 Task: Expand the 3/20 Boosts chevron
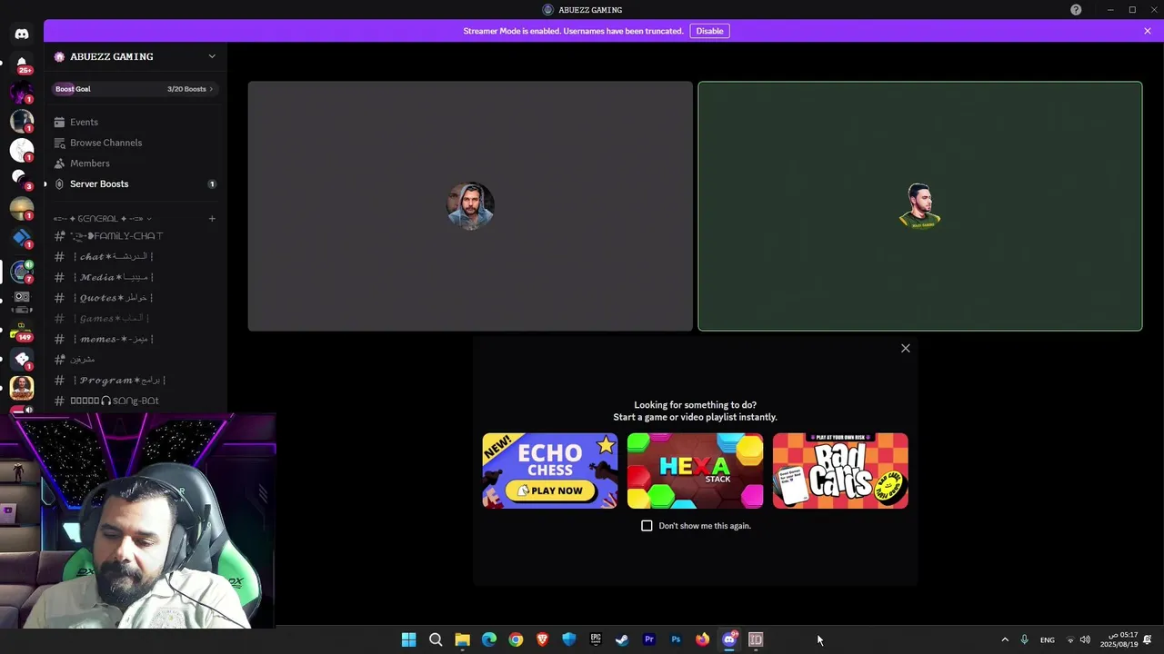(x=211, y=89)
